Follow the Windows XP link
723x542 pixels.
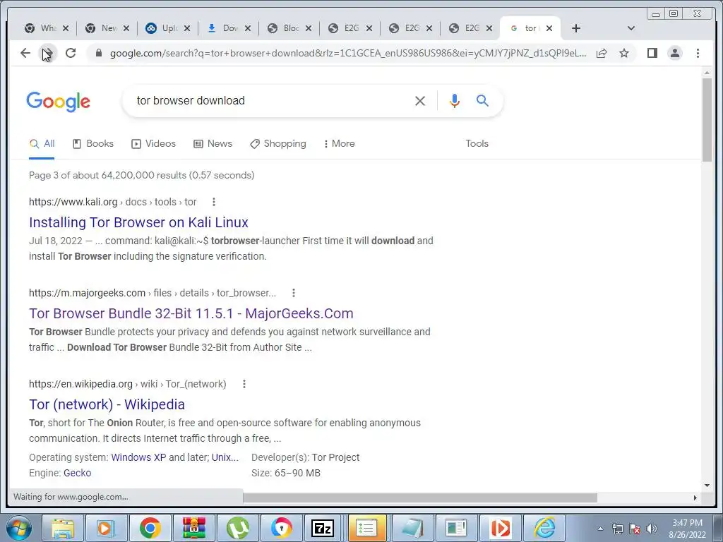[x=138, y=457]
